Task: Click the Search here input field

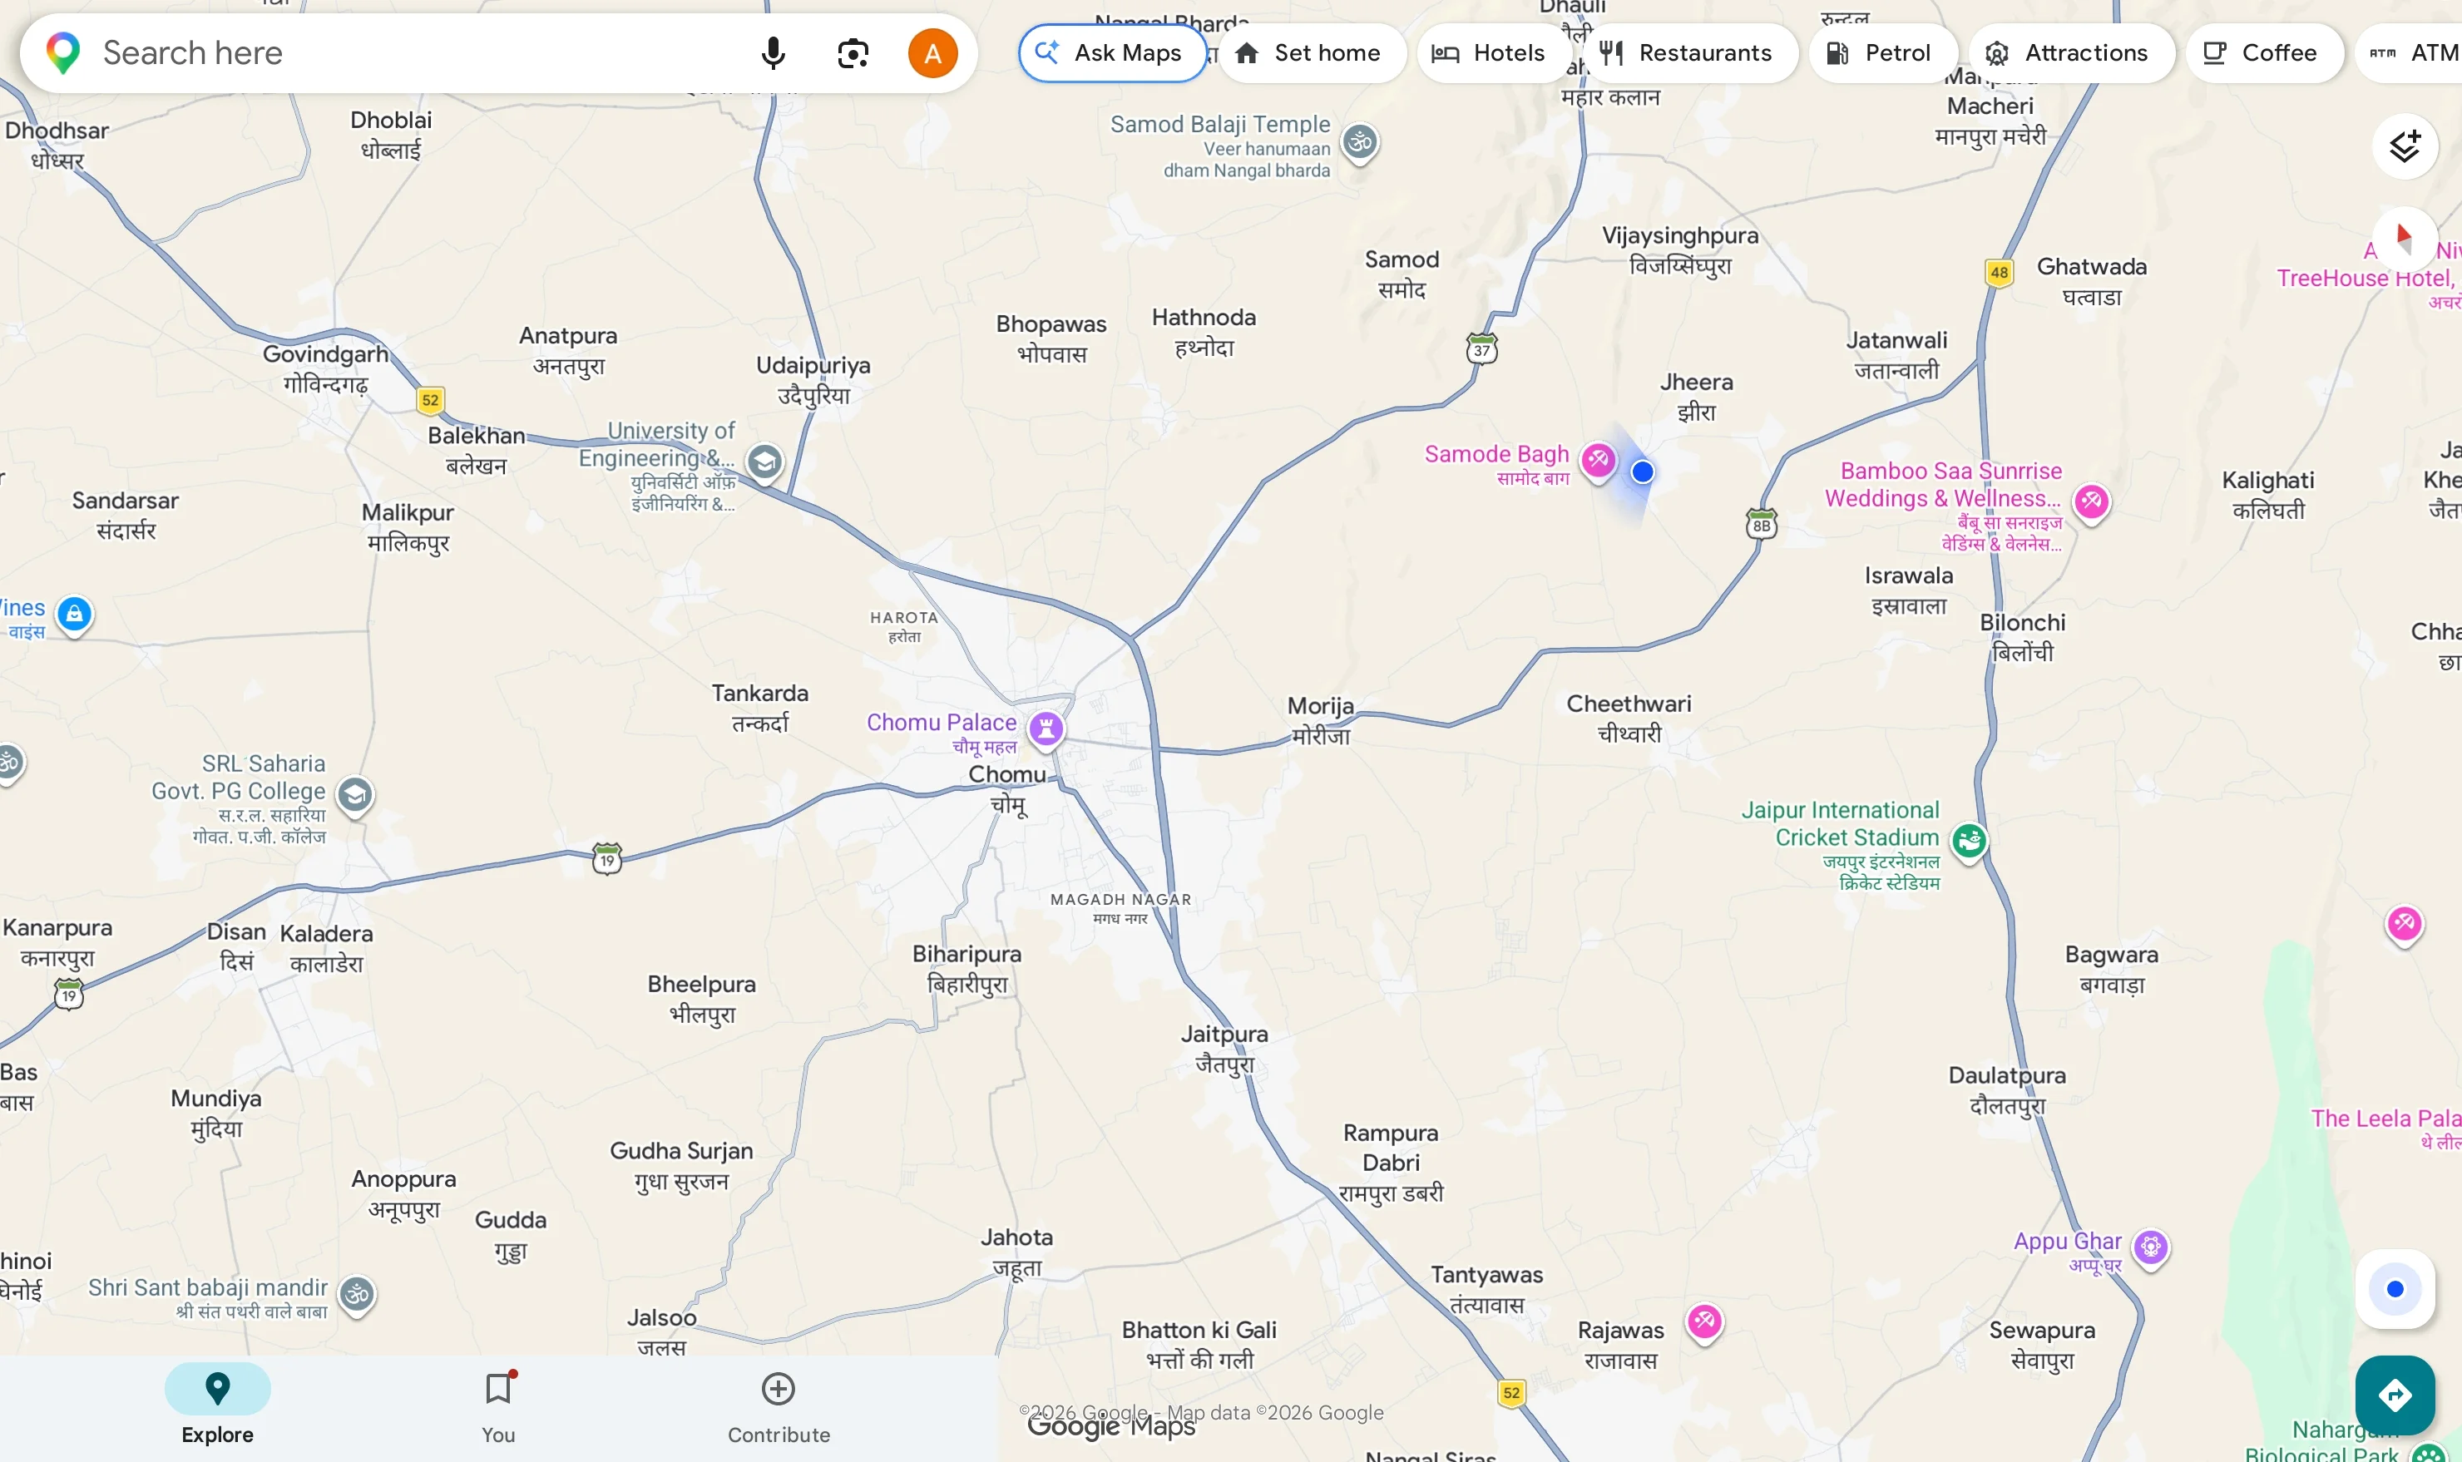Action: click(394, 53)
